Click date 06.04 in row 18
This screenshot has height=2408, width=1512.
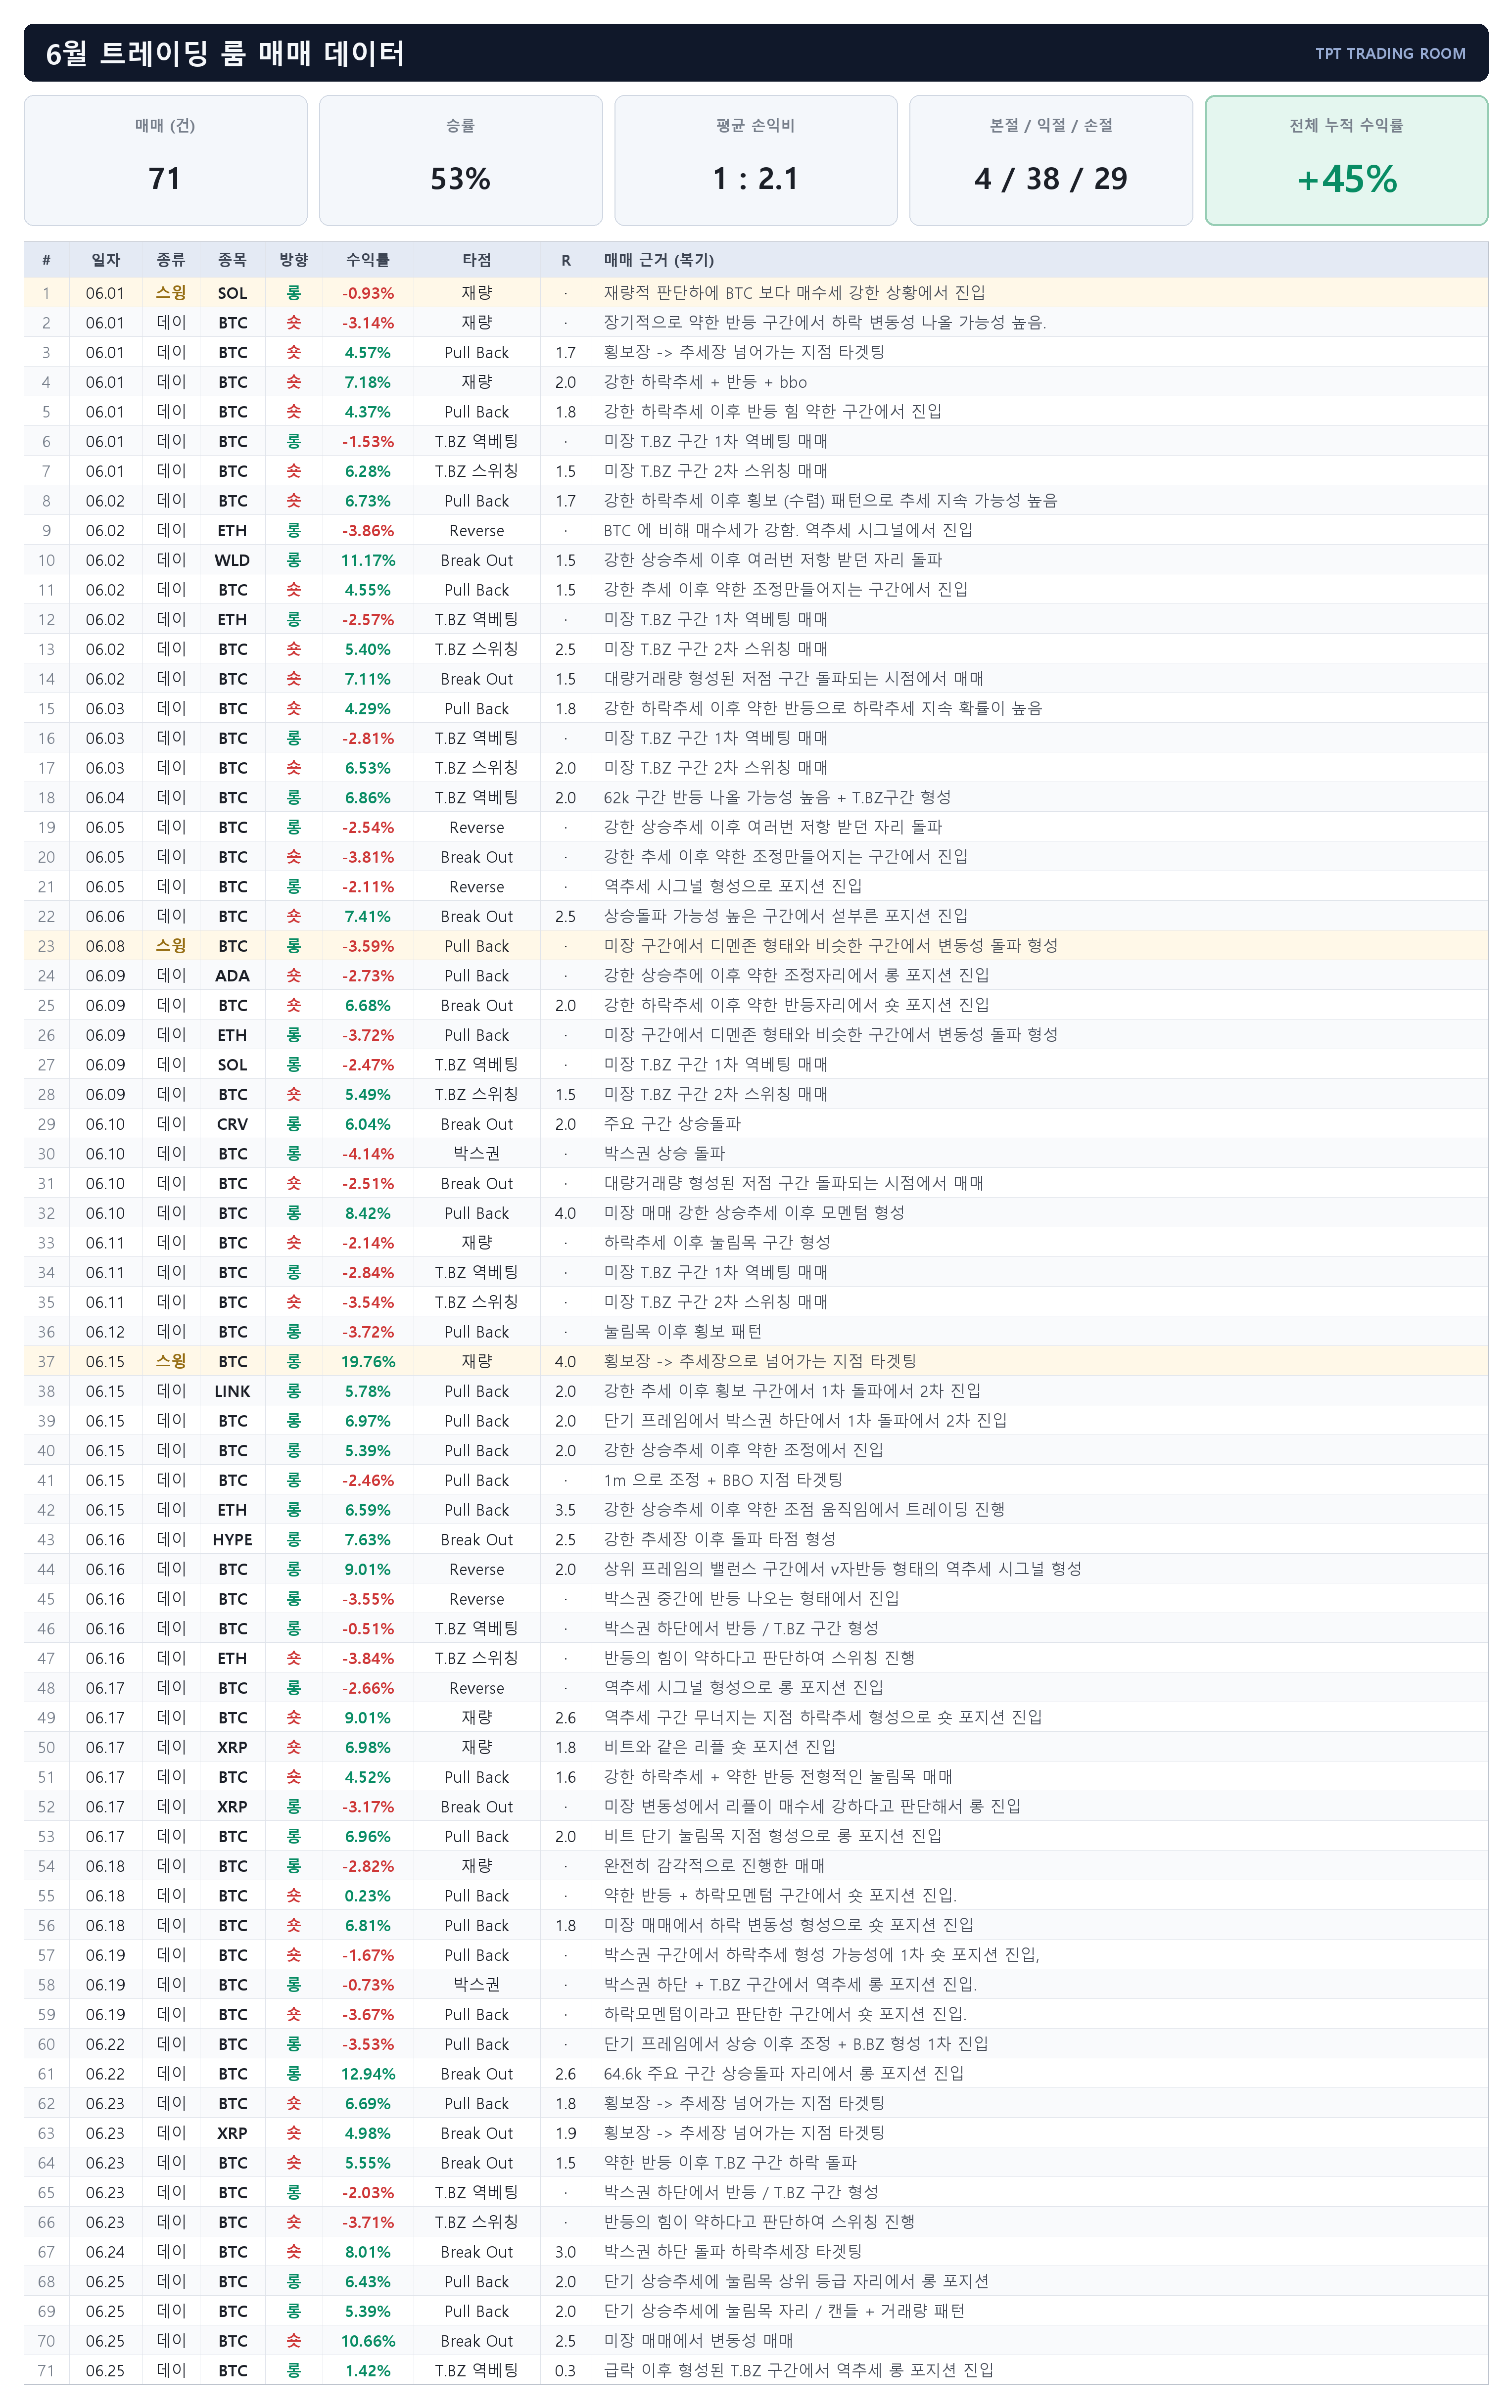click(105, 798)
